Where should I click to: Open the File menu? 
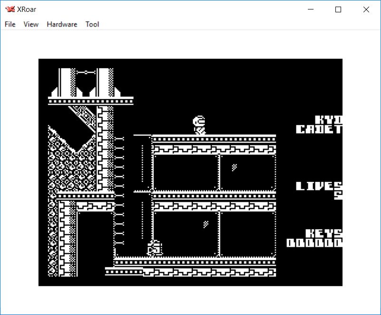click(x=10, y=24)
